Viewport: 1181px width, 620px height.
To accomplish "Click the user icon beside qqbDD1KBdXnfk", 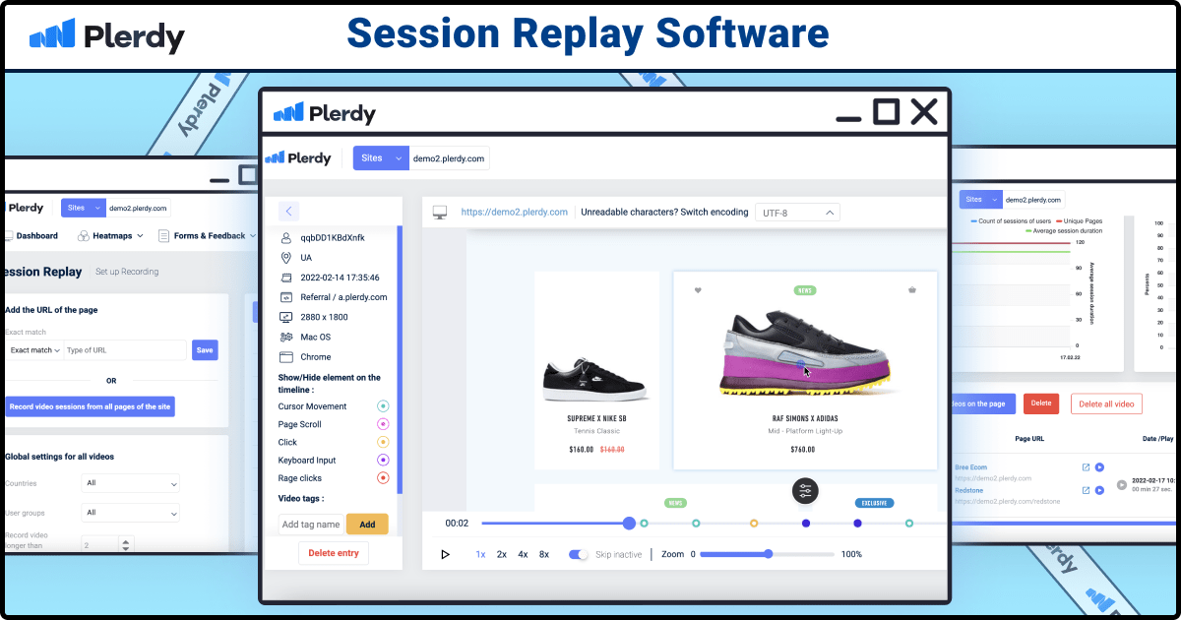I will (285, 236).
